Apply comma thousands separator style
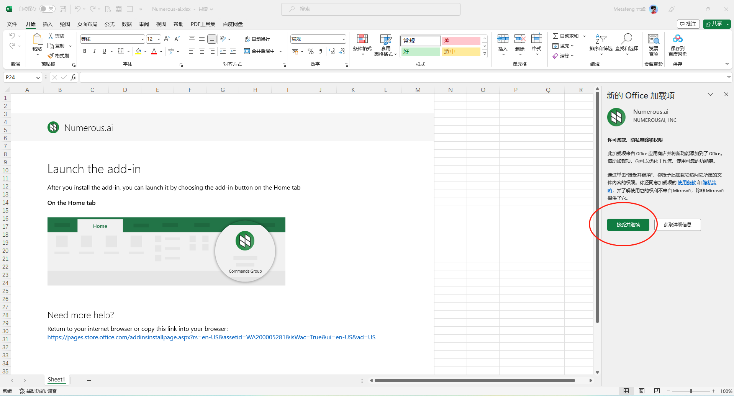734x396 pixels. (321, 51)
